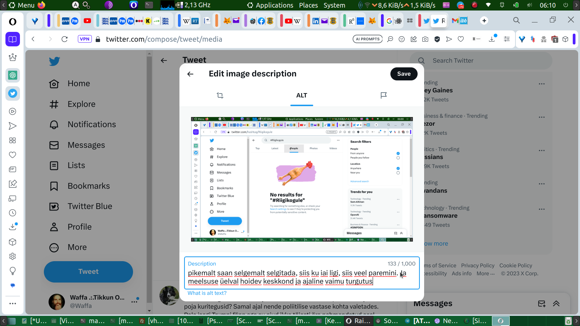Open the ad blocker shield icon
Screen dimensions: 580x326
[437, 39]
